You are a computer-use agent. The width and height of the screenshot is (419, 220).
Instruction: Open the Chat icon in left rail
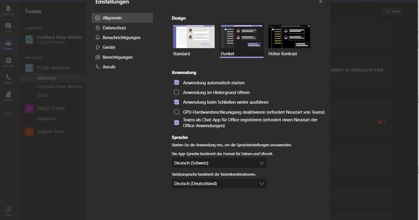point(8,26)
